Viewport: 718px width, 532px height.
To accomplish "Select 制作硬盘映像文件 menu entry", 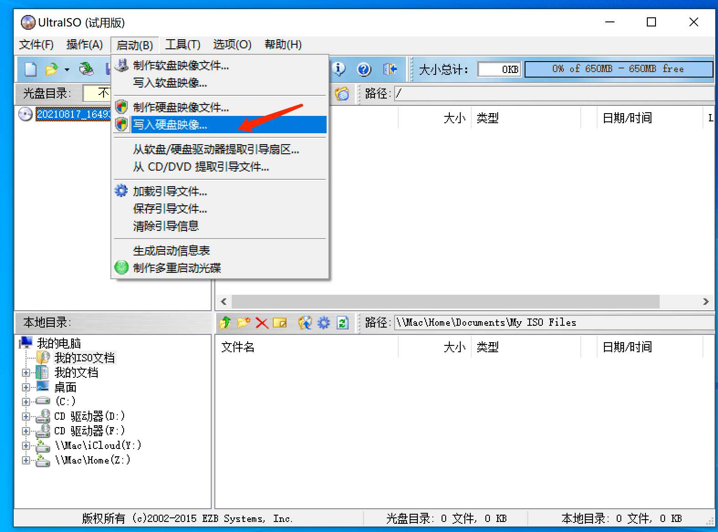I will point(220,108).
